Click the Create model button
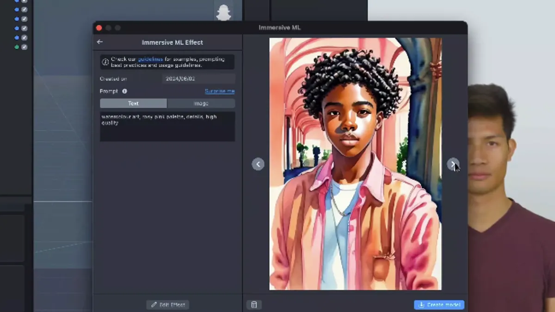Viewport: 555px width, 312px height. 439,305
